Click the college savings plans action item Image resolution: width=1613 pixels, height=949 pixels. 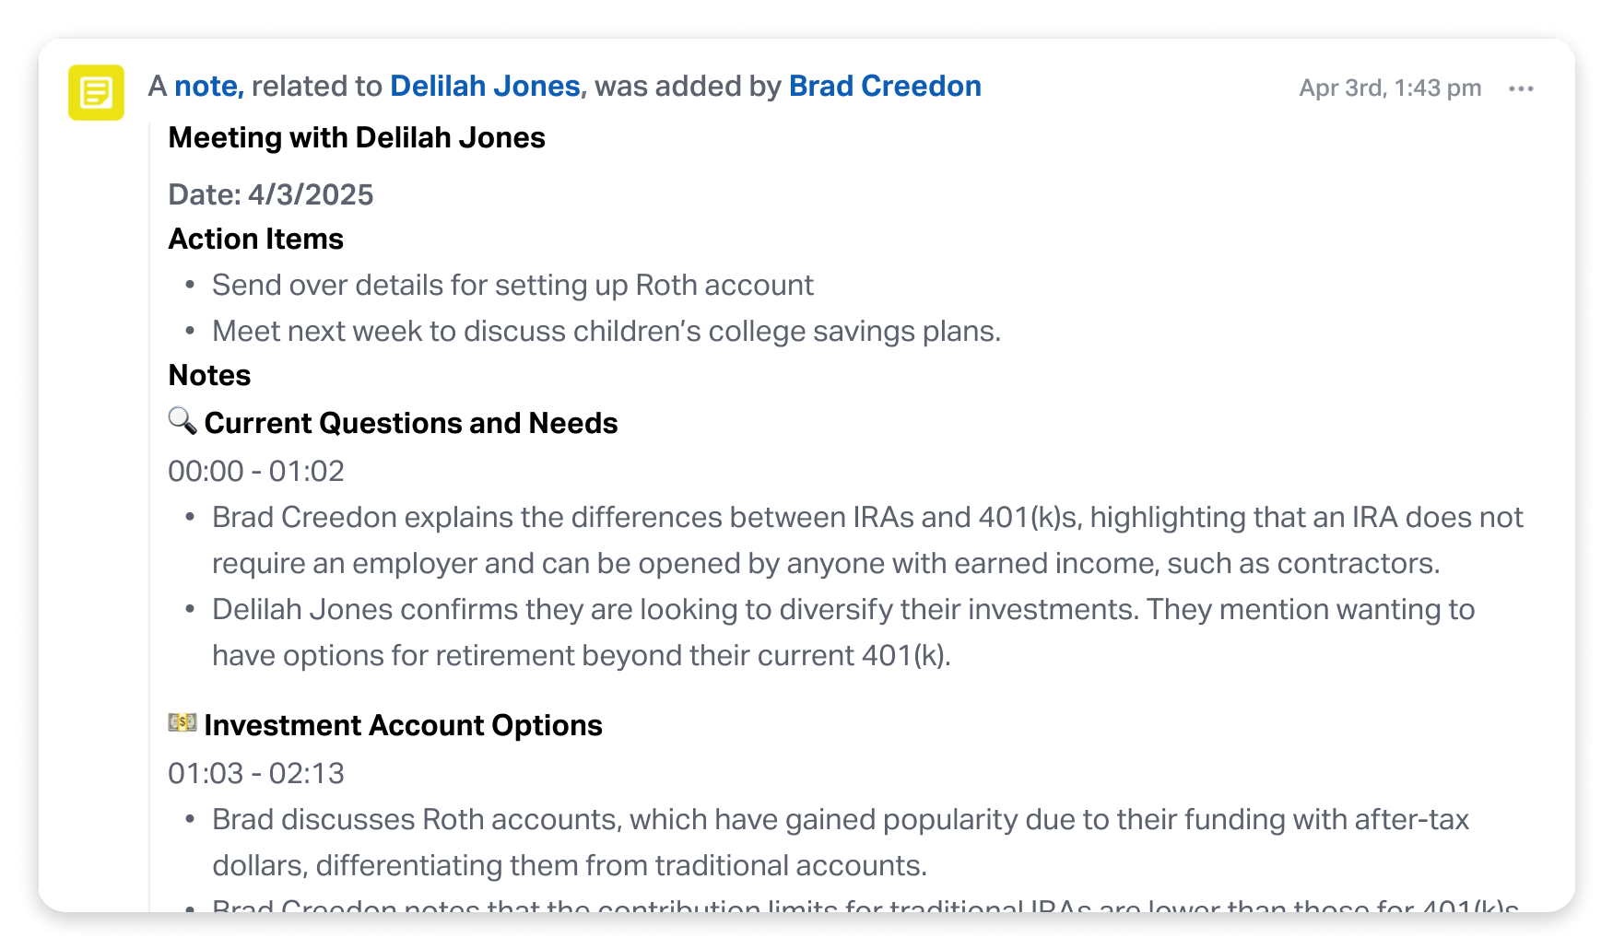point(606,331)
